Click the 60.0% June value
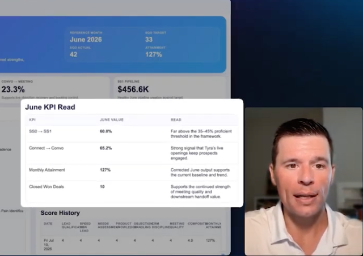Screen dimensions: 363x256 pos(106,131)
